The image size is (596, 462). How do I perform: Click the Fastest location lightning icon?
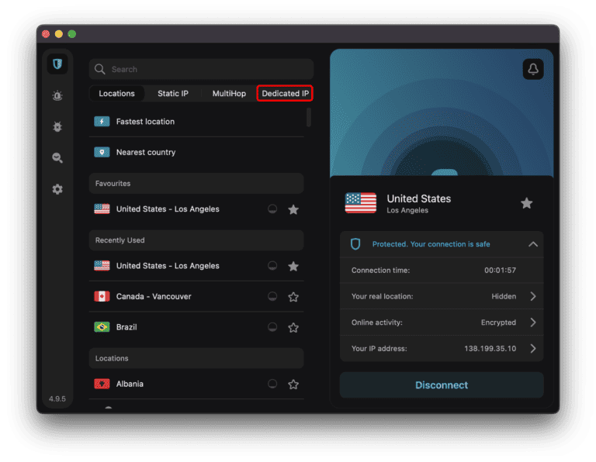click(102, 122)
